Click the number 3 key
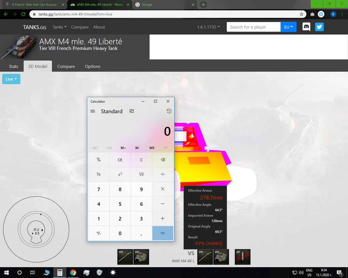Image resolution: width=348 pixels, height=278 pixels. [x=141, y=219]
